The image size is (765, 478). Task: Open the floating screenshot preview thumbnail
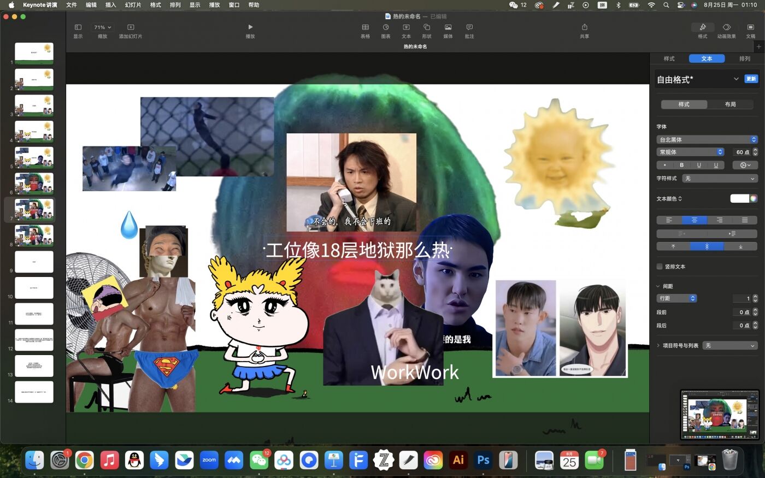(x=720, y=415)
